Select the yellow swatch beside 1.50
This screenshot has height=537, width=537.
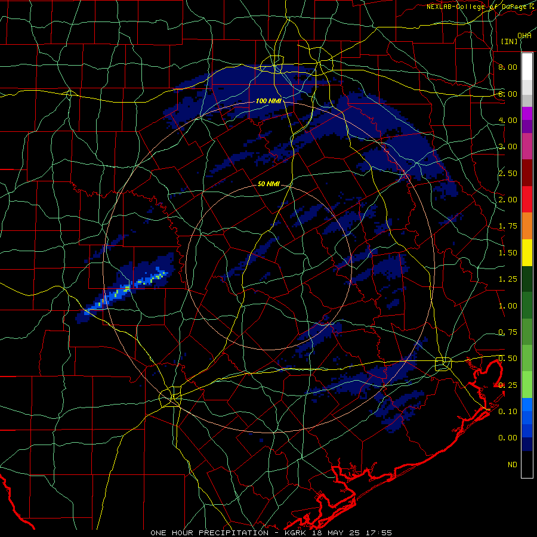(527, 252)
